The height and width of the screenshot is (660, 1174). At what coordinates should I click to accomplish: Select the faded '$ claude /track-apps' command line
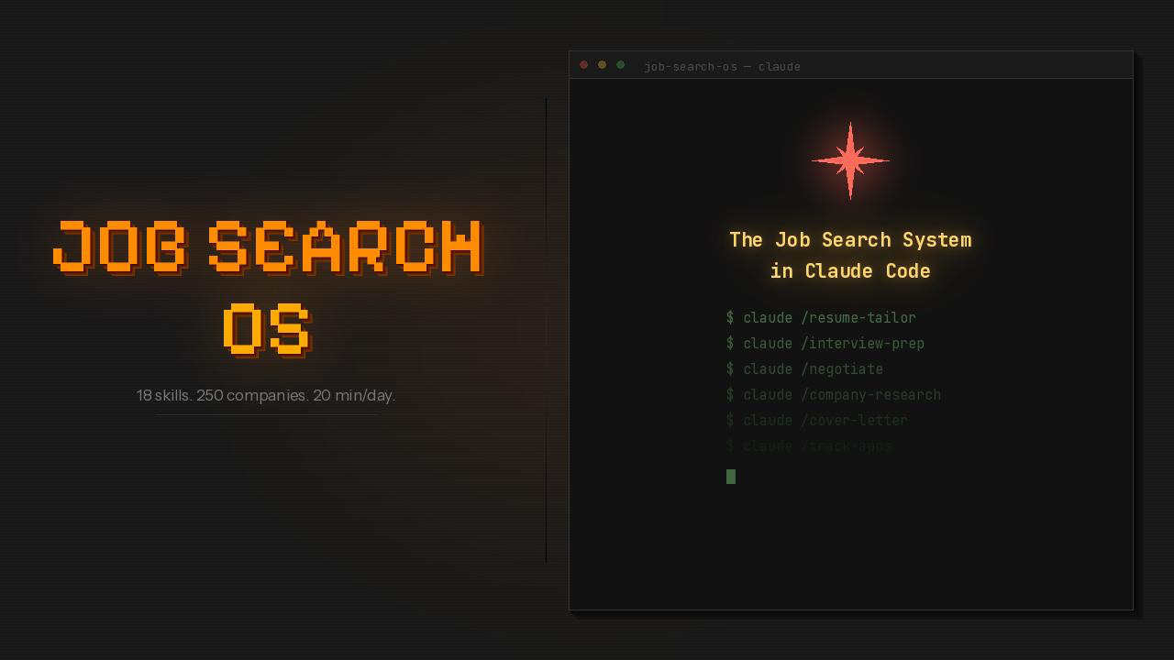tap(808, 445)
